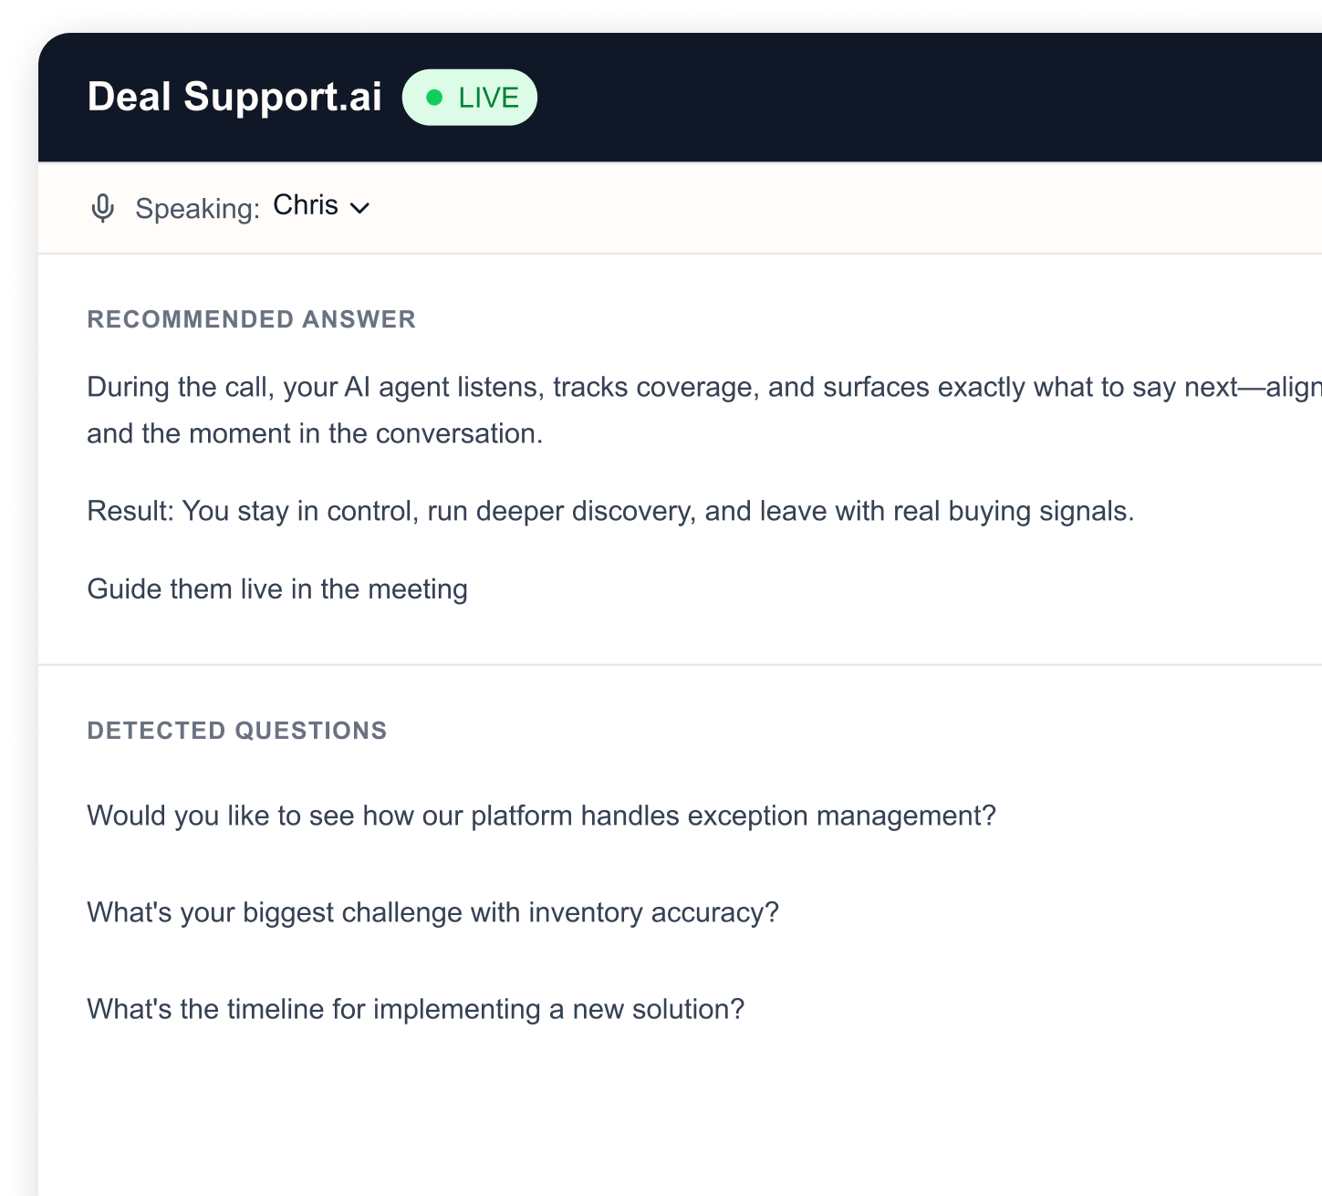Click the 'Guide them live in the meeting' link
1322x1196 pixels.
tap(276, 588)
